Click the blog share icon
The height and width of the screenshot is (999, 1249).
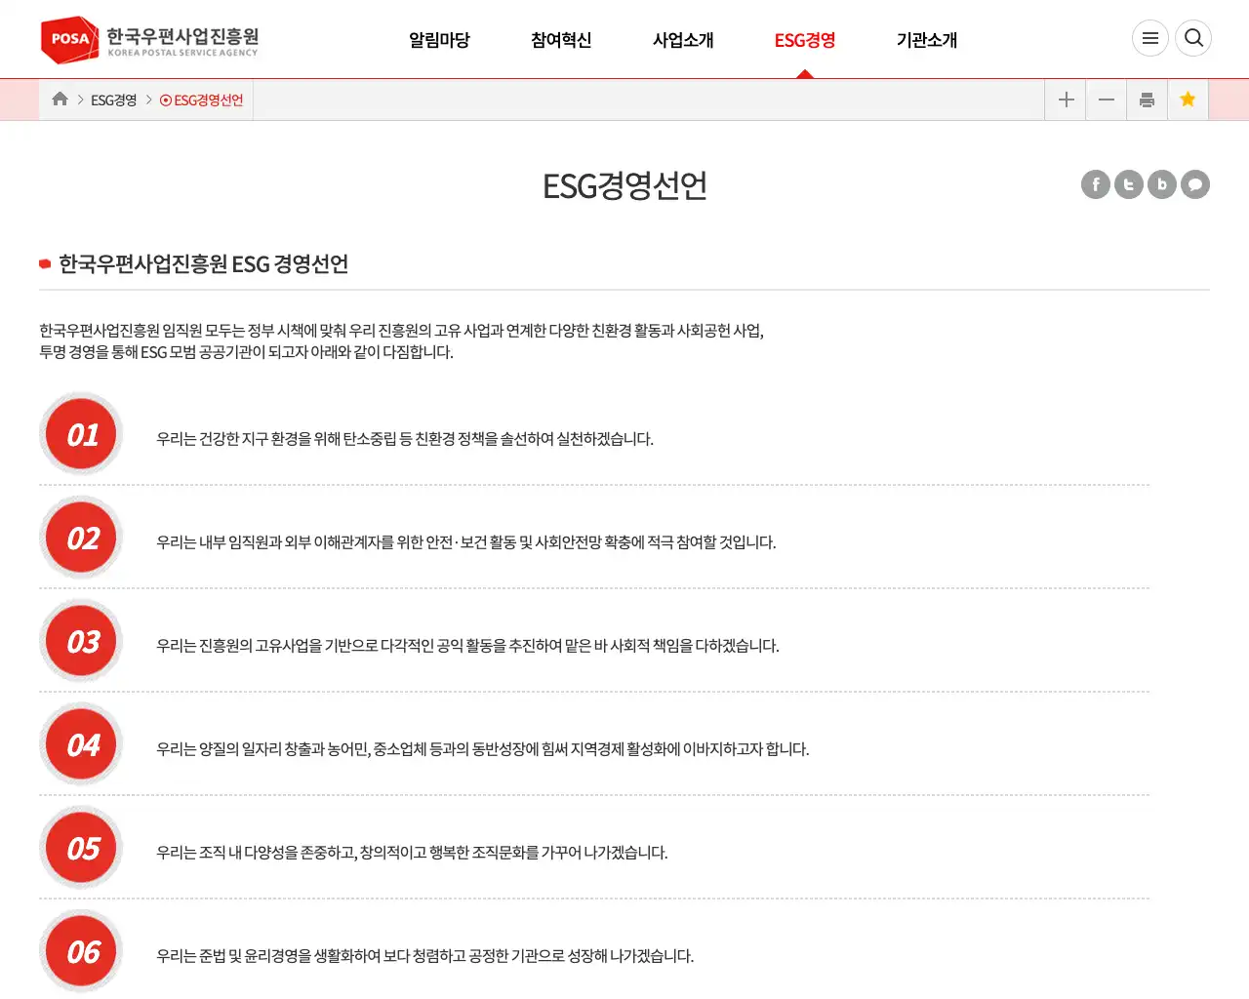[1161, 184]
